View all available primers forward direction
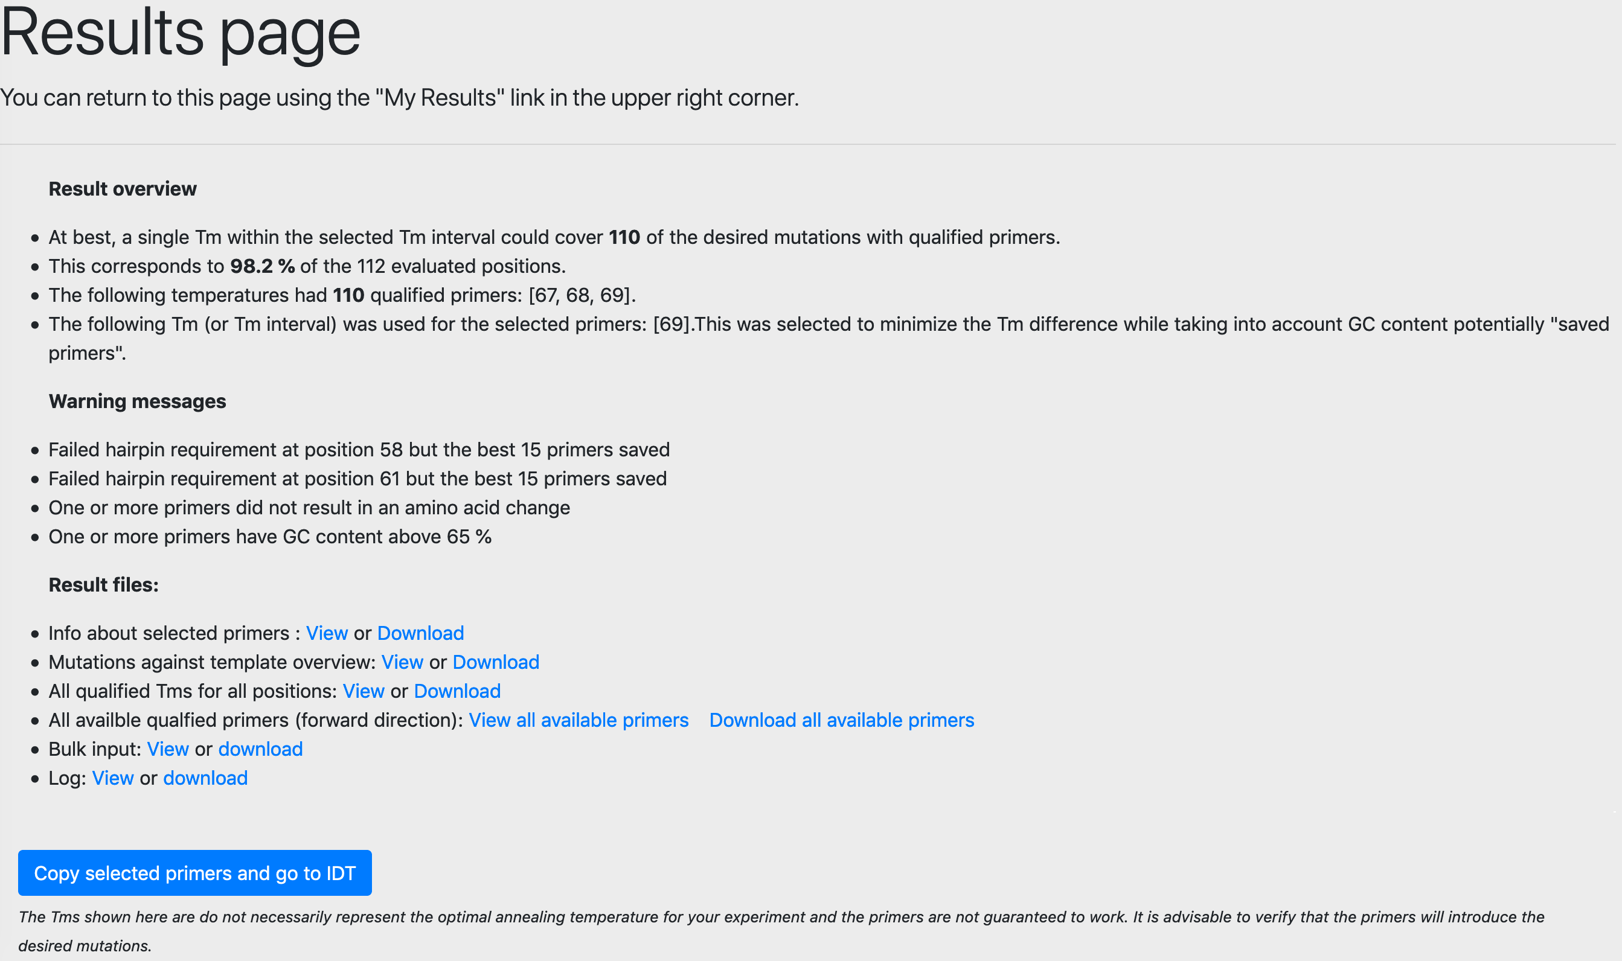 (x=578, y=720)
